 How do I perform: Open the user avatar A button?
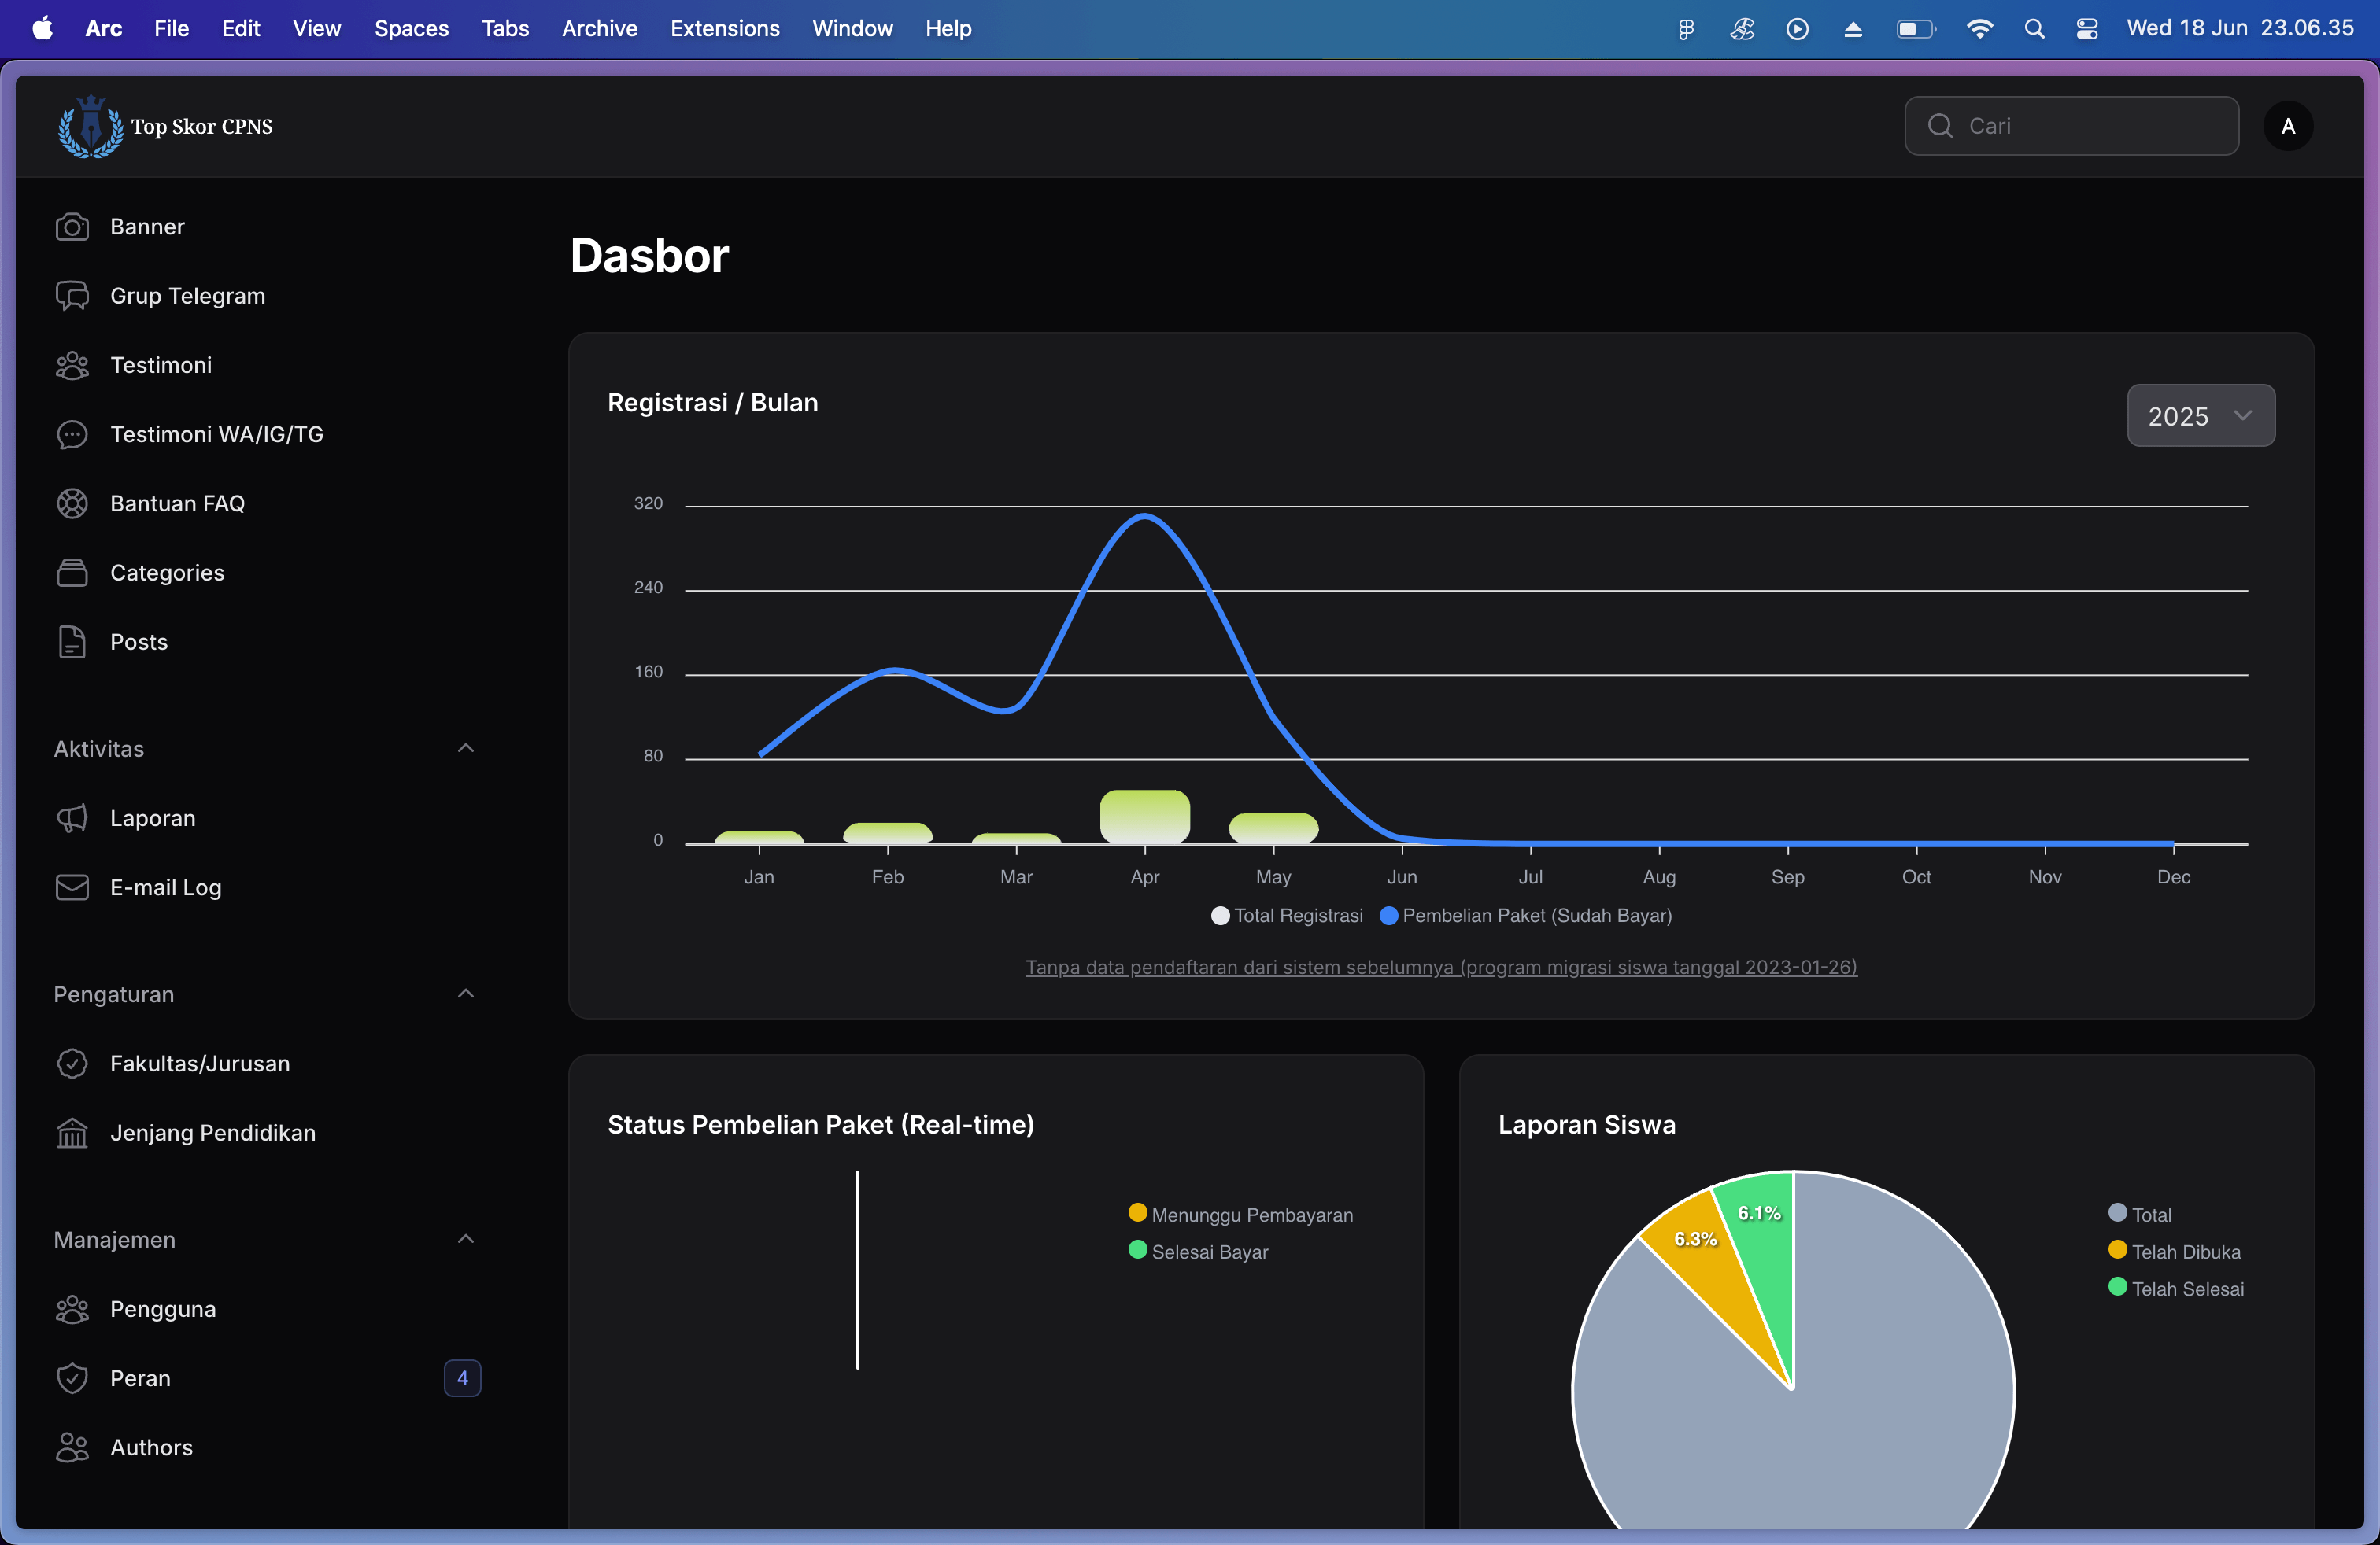pos(2287,126)
